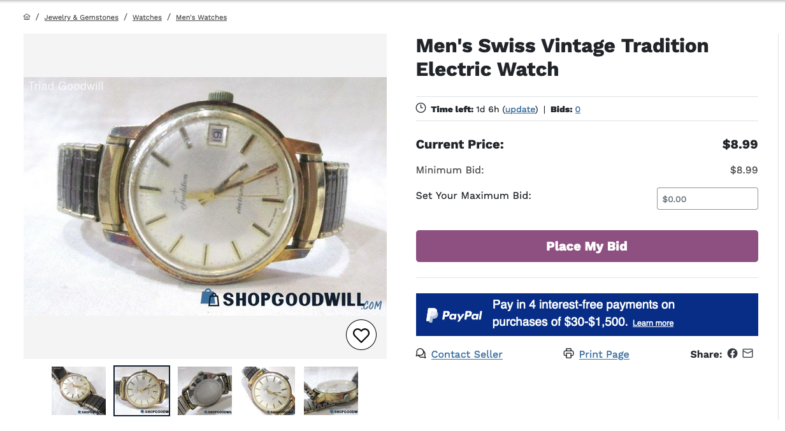Click the contact seller chat icon

[x=421, y=353]
